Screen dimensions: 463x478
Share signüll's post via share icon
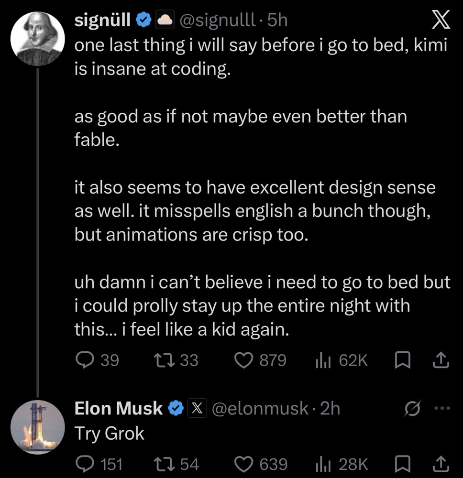441,360
